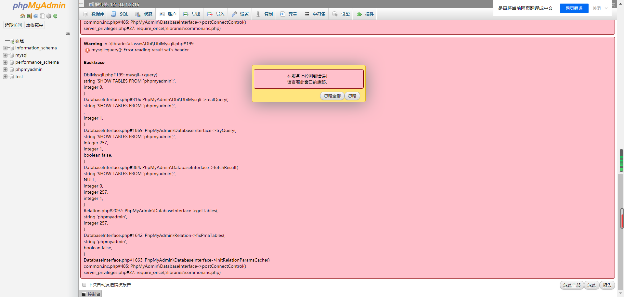Switch to the 状态 tab
The width and height of the screenshot is (624, 297).
coord(144,14)
